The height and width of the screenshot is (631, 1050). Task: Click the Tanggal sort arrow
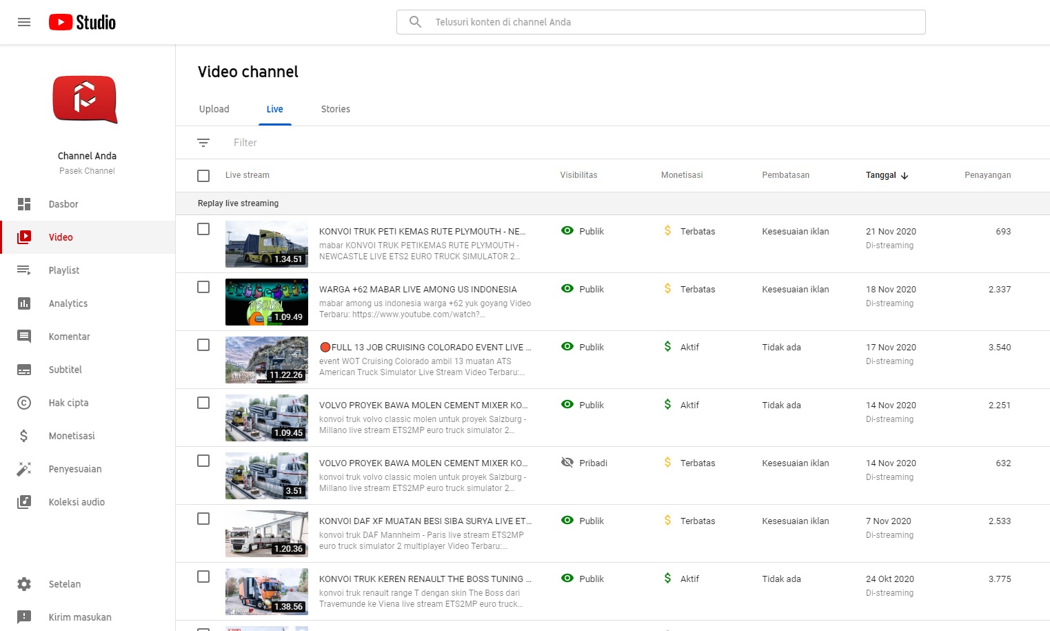coord(905,176)
